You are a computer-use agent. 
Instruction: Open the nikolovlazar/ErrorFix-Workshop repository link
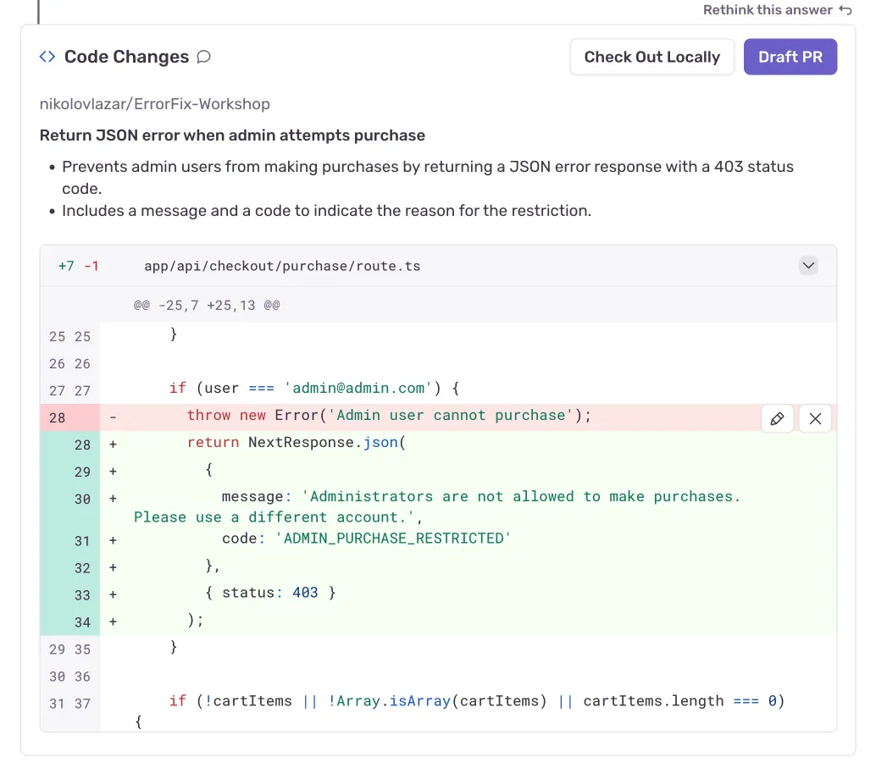[154, 103]
